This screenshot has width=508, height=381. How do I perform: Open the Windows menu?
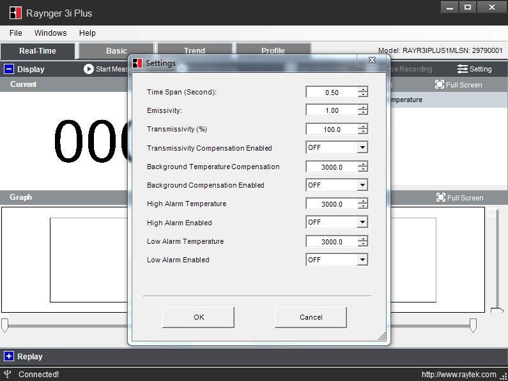pos(50,33)
